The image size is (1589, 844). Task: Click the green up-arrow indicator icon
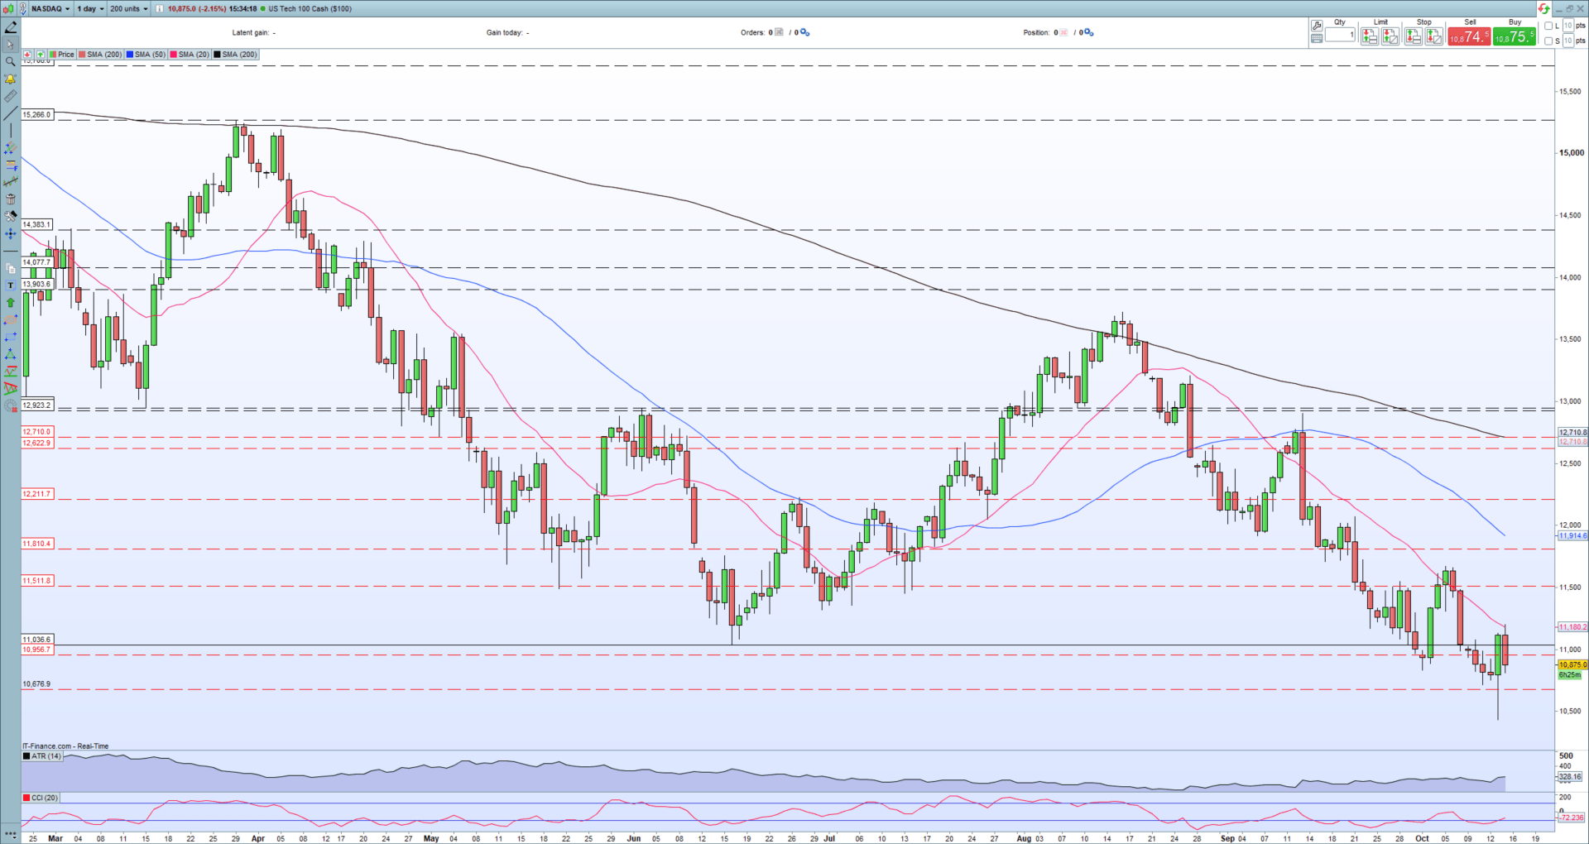click(x=40, y=55)
